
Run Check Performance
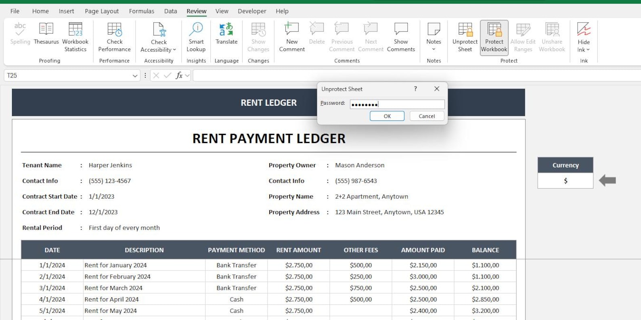click(115, 37)
